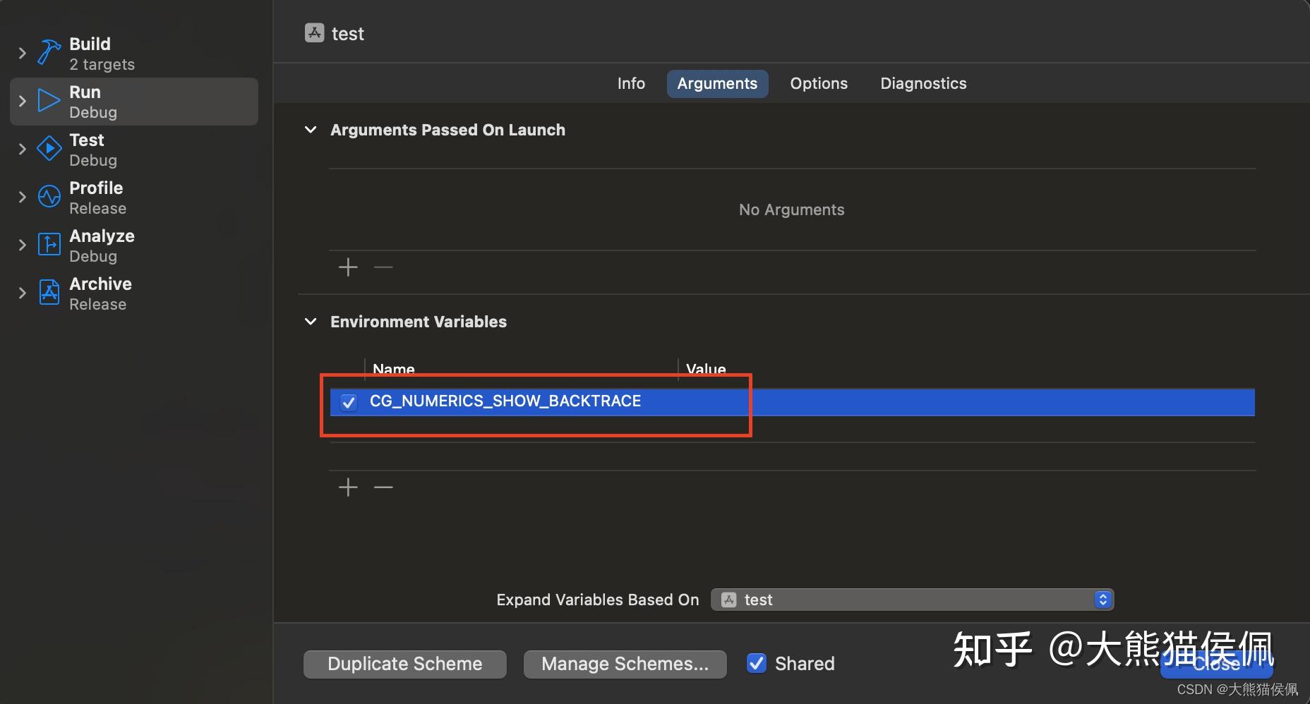
Task: Open the Expand Variables Based On dropdown
Action: tap(1102, 600)
